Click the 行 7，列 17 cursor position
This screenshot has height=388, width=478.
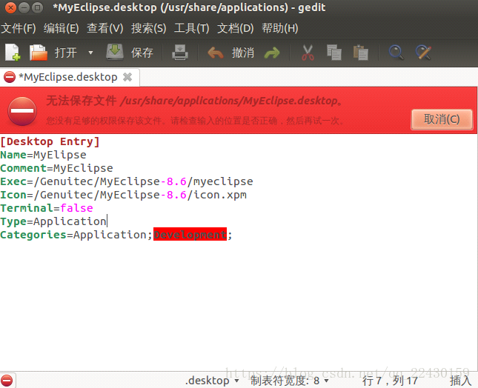[390, 381]
